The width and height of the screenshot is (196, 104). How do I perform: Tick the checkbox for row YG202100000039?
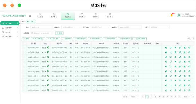point(24,67)
